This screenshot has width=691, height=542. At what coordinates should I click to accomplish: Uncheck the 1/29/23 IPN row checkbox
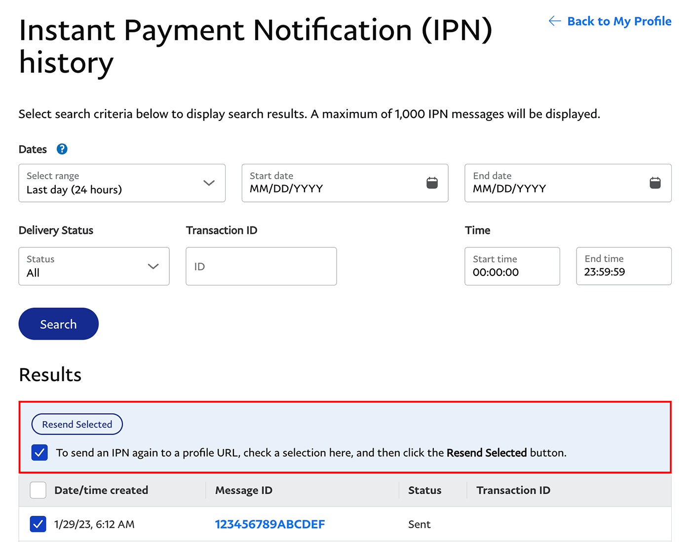tap(38, 524)
